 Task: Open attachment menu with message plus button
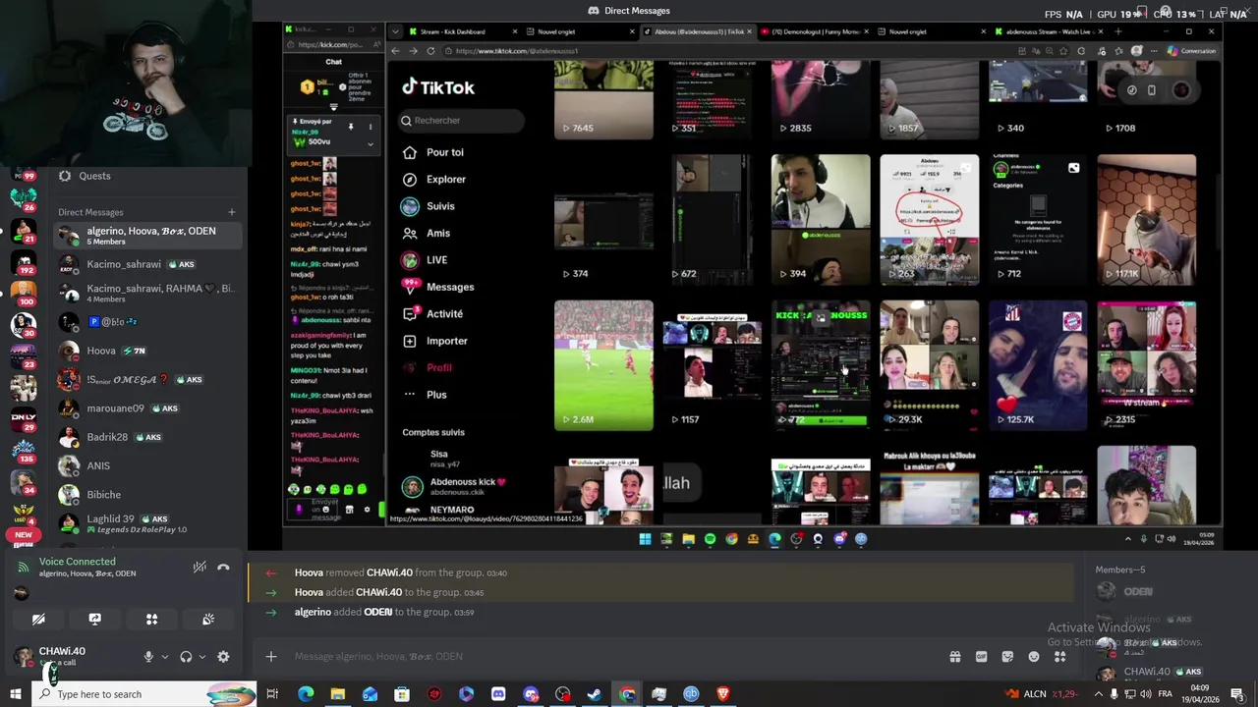click(x=271, y=656)
